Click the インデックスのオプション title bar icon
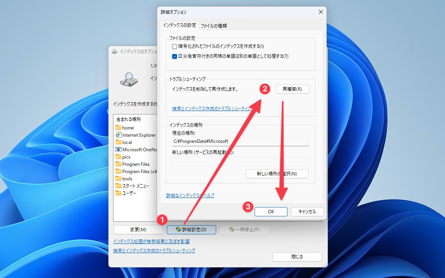Viewport: 445px width, 278px height. click(x=114, y=52)
